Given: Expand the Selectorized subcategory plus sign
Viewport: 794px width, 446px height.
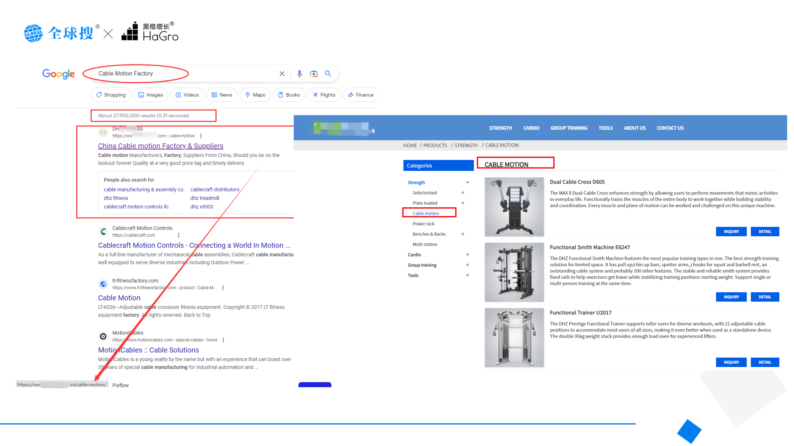Looking at the screenshot, I should [x=462, y=192].
